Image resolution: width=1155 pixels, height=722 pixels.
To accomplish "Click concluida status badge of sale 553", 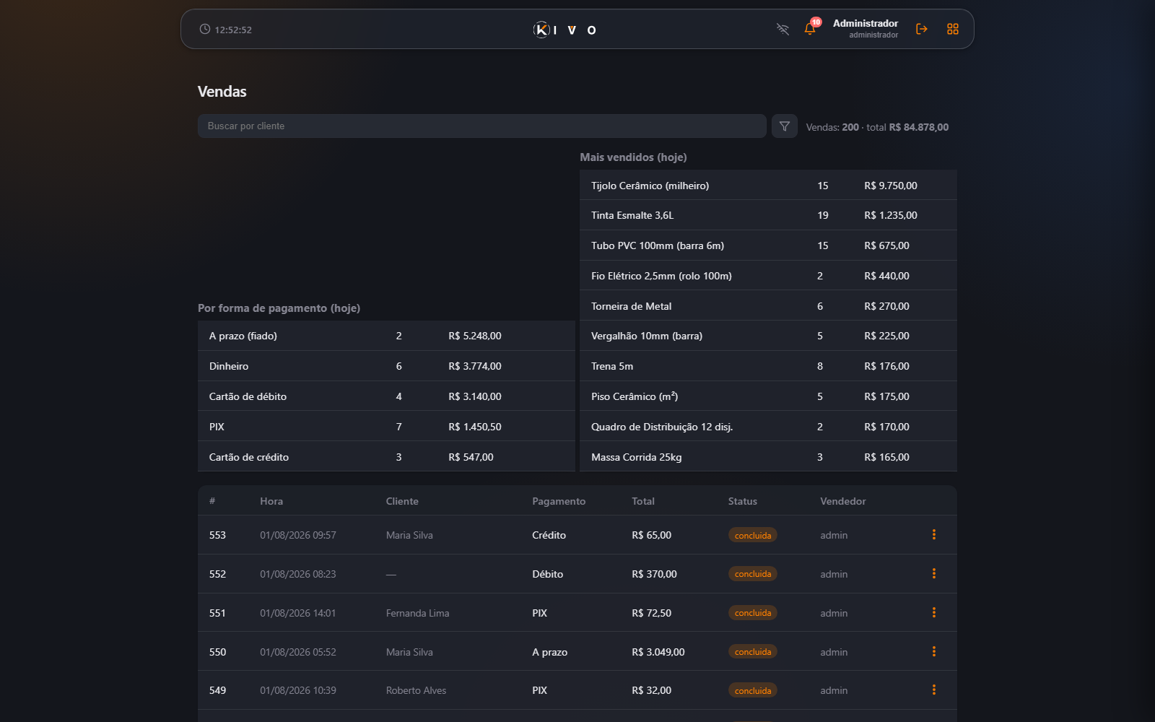I will 752,536.
